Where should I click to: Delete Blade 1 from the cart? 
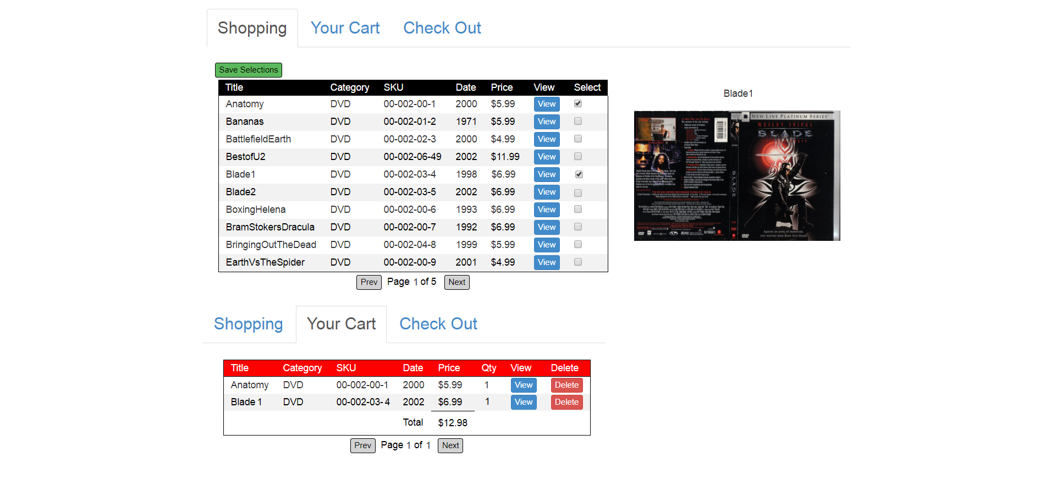pyautogui.click(x=567, y=402)
